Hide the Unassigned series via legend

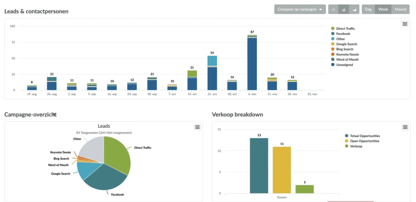click(x=344, y=65)
